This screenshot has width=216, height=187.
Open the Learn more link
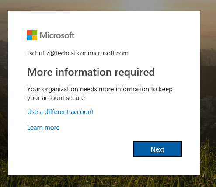pos(43,128)
